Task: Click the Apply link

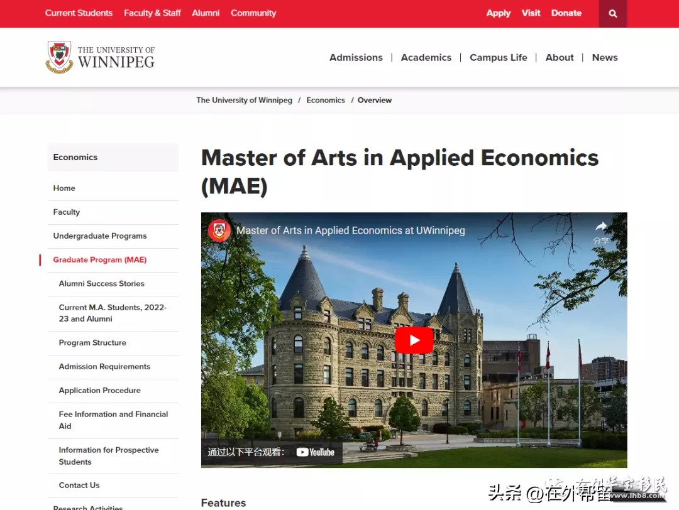Action: point(499,13)
